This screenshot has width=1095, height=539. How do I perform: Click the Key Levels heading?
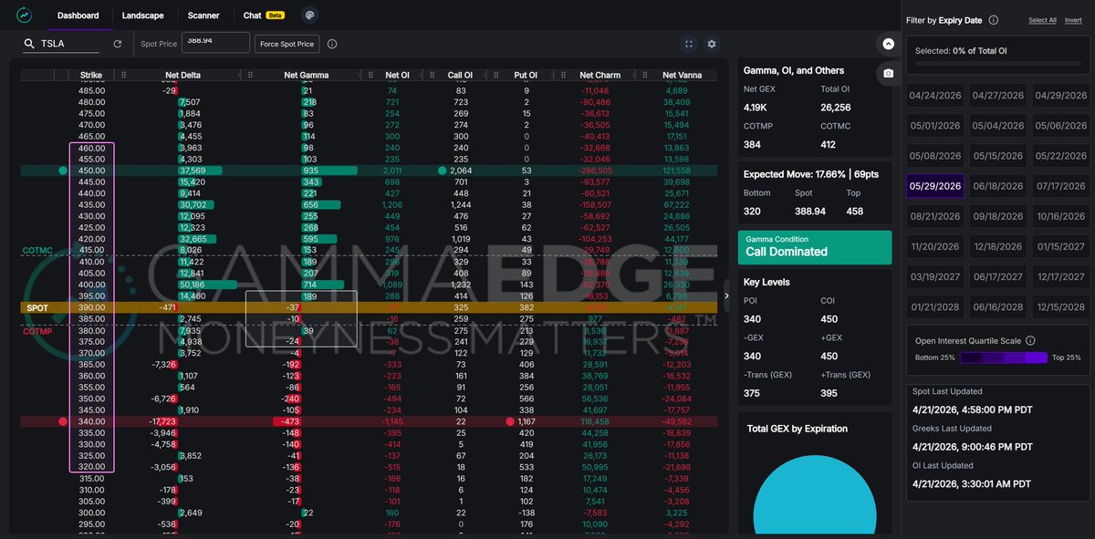coord(766,282)
